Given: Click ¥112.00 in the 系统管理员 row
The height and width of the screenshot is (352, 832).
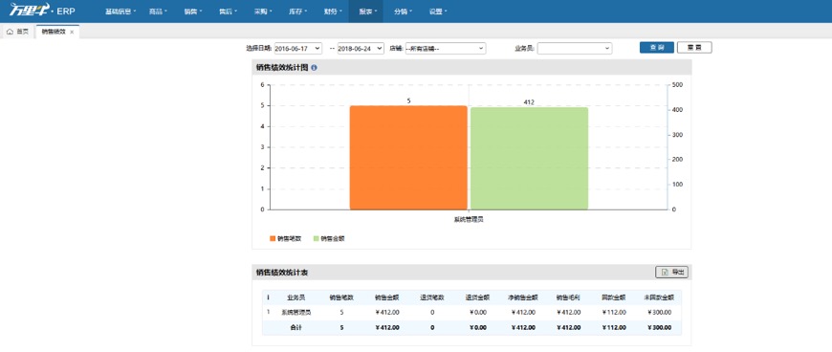Looking at the screenshot, I should (614, 312).
